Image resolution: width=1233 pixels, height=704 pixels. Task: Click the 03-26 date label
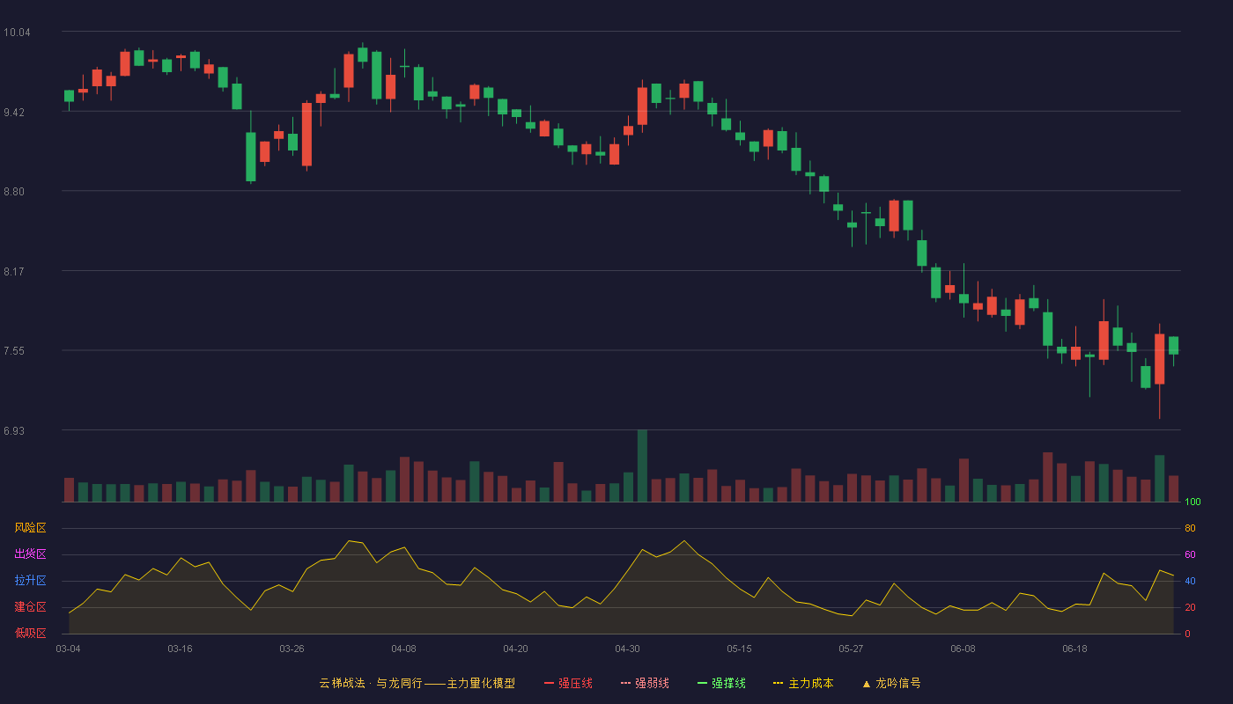(x=292, y=649)
